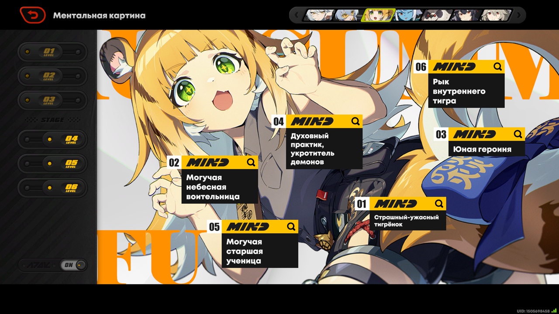The height and width of the screenshot is (314, 559).
Task: Go back with the red return arrow
Action: [33, 15]
